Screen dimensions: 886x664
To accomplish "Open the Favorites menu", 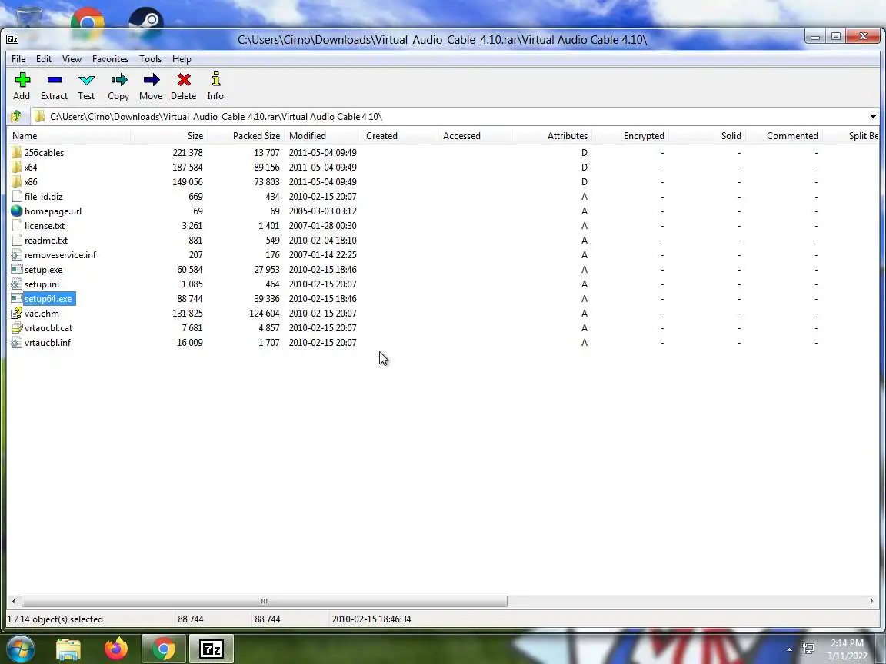I will coord(110,58).
